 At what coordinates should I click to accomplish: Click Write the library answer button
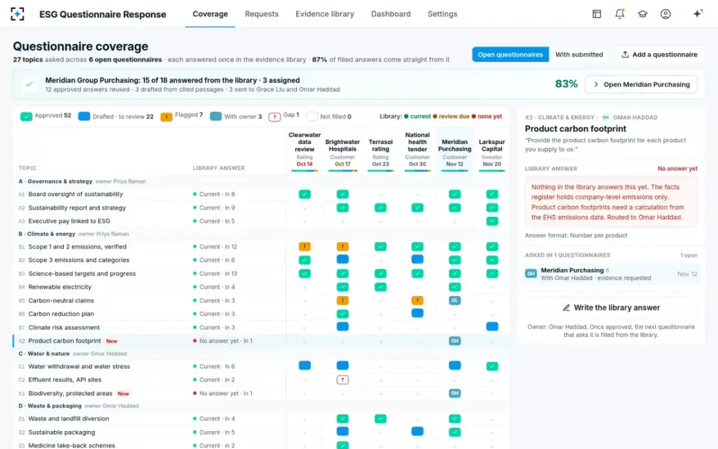coord(611,308)
